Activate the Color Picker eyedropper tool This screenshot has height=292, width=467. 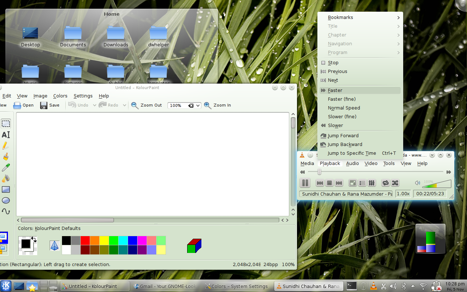tap(5, 168)
